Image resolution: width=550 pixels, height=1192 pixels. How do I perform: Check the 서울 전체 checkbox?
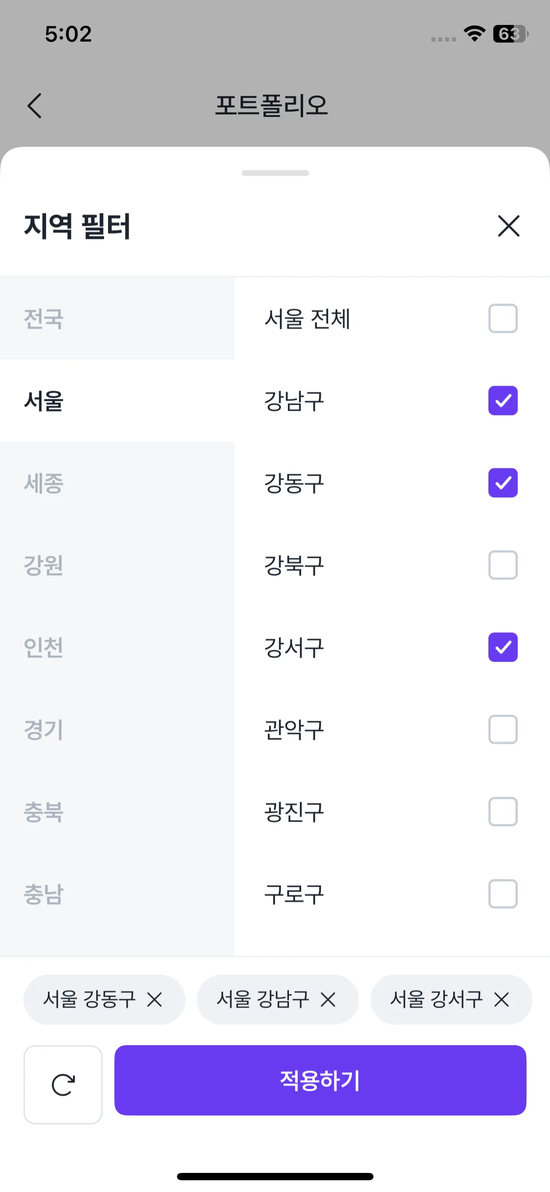point(503,319)
